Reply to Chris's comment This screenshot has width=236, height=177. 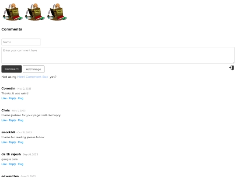point(12,120)
